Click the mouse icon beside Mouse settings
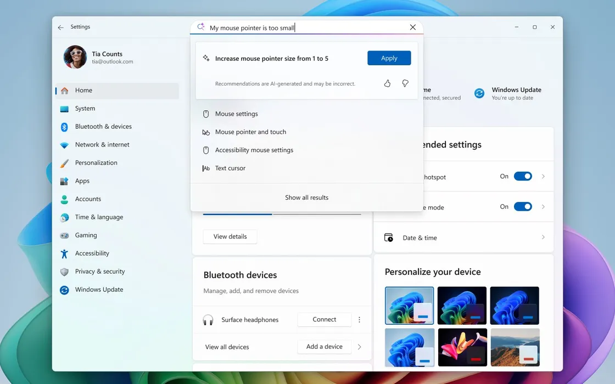The width and height of the screenshot is (615, 384). (206, 114)
